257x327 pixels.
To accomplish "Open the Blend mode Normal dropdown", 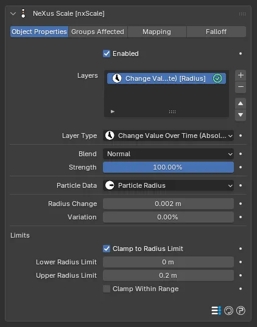I will (x=168, y=154).
